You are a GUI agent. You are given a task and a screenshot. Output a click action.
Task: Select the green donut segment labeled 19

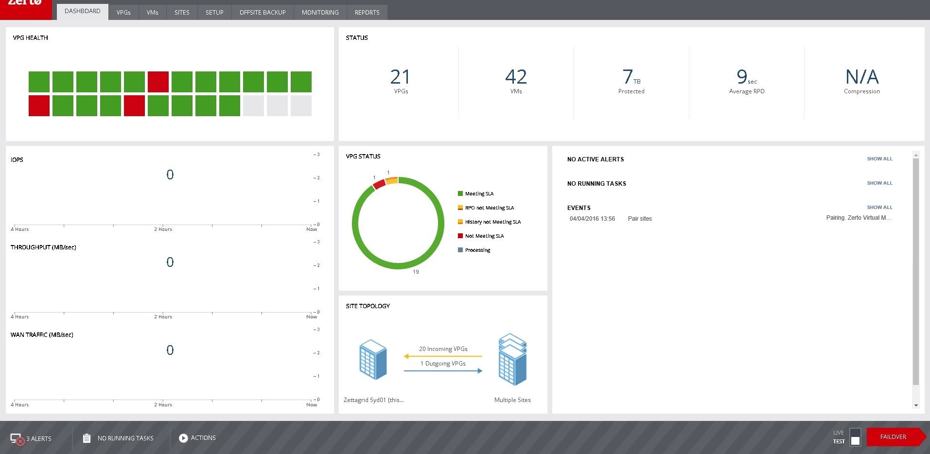(x=398, y=266)
